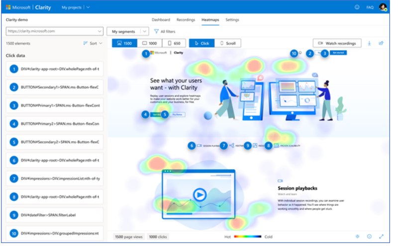Click the Sort icon in the elements panel

(x=86, y=43)
